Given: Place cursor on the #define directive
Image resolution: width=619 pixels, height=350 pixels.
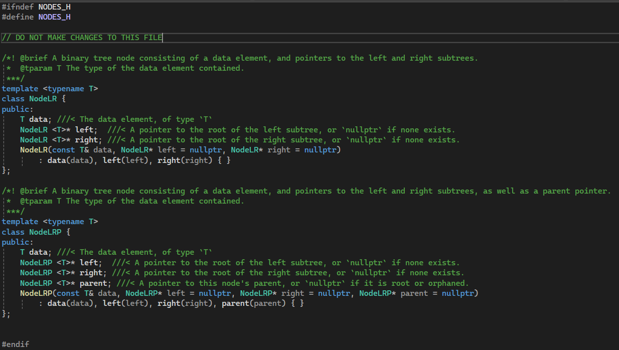Looking at the screenshot, I should pyautogui.click(x=17, y=17).
